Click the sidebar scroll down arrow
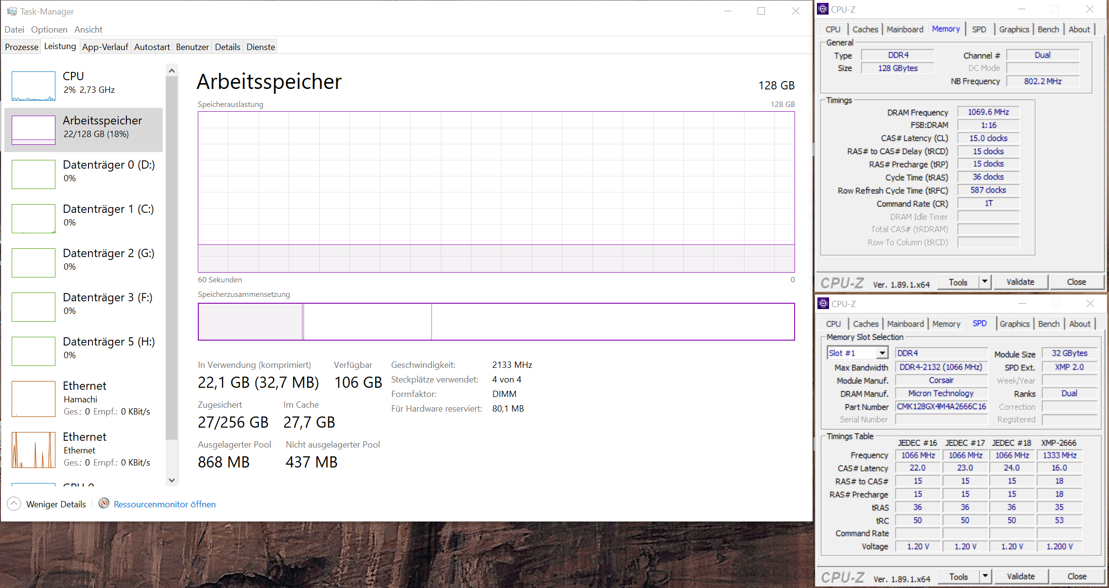The width and height of the screenshot is (1109, 588). click(x=172, y=480)
